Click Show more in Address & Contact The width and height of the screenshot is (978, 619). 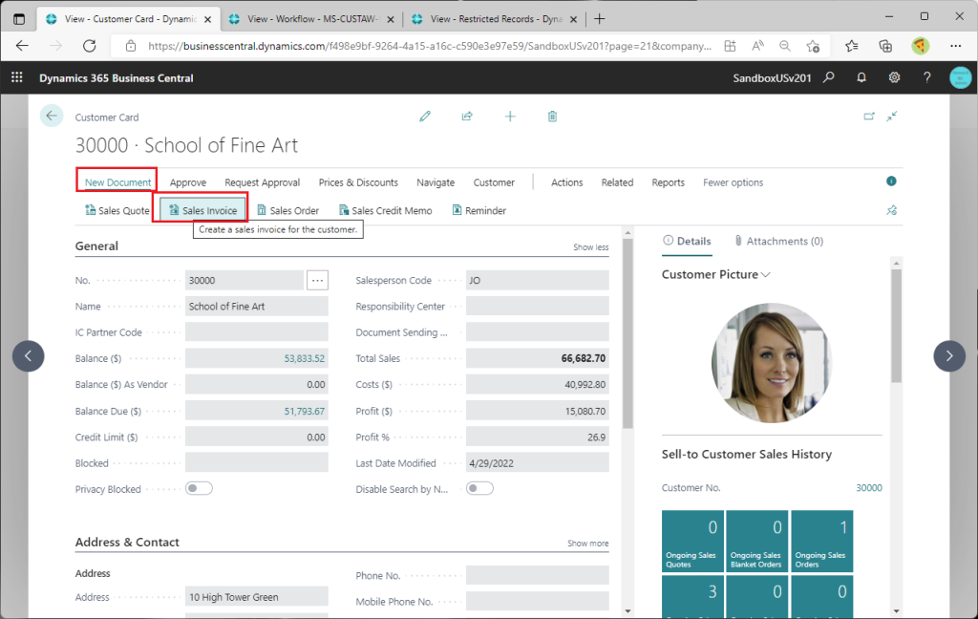click(x=587, y=544)
